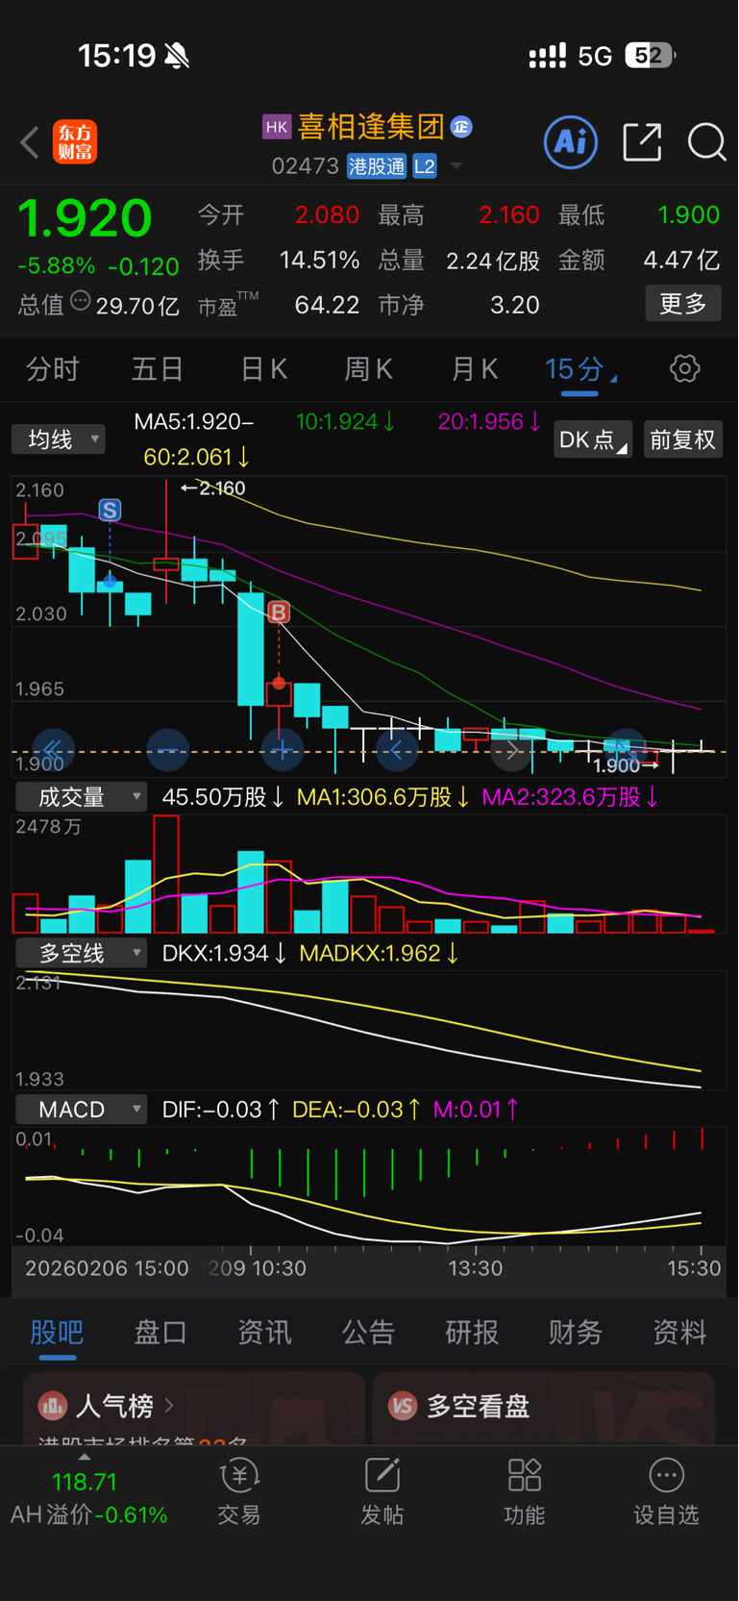Open the 公告 tab
The image size is (739, 1601).
(368, 1333)
